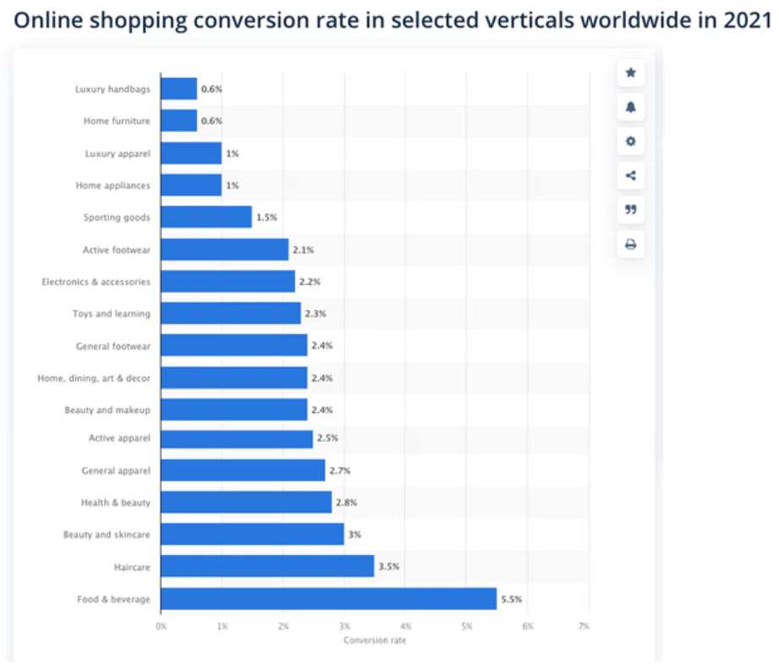This screenshot has width=779, height=670.
Task: Share the chart using the share icon
Action: coord(629,177)
